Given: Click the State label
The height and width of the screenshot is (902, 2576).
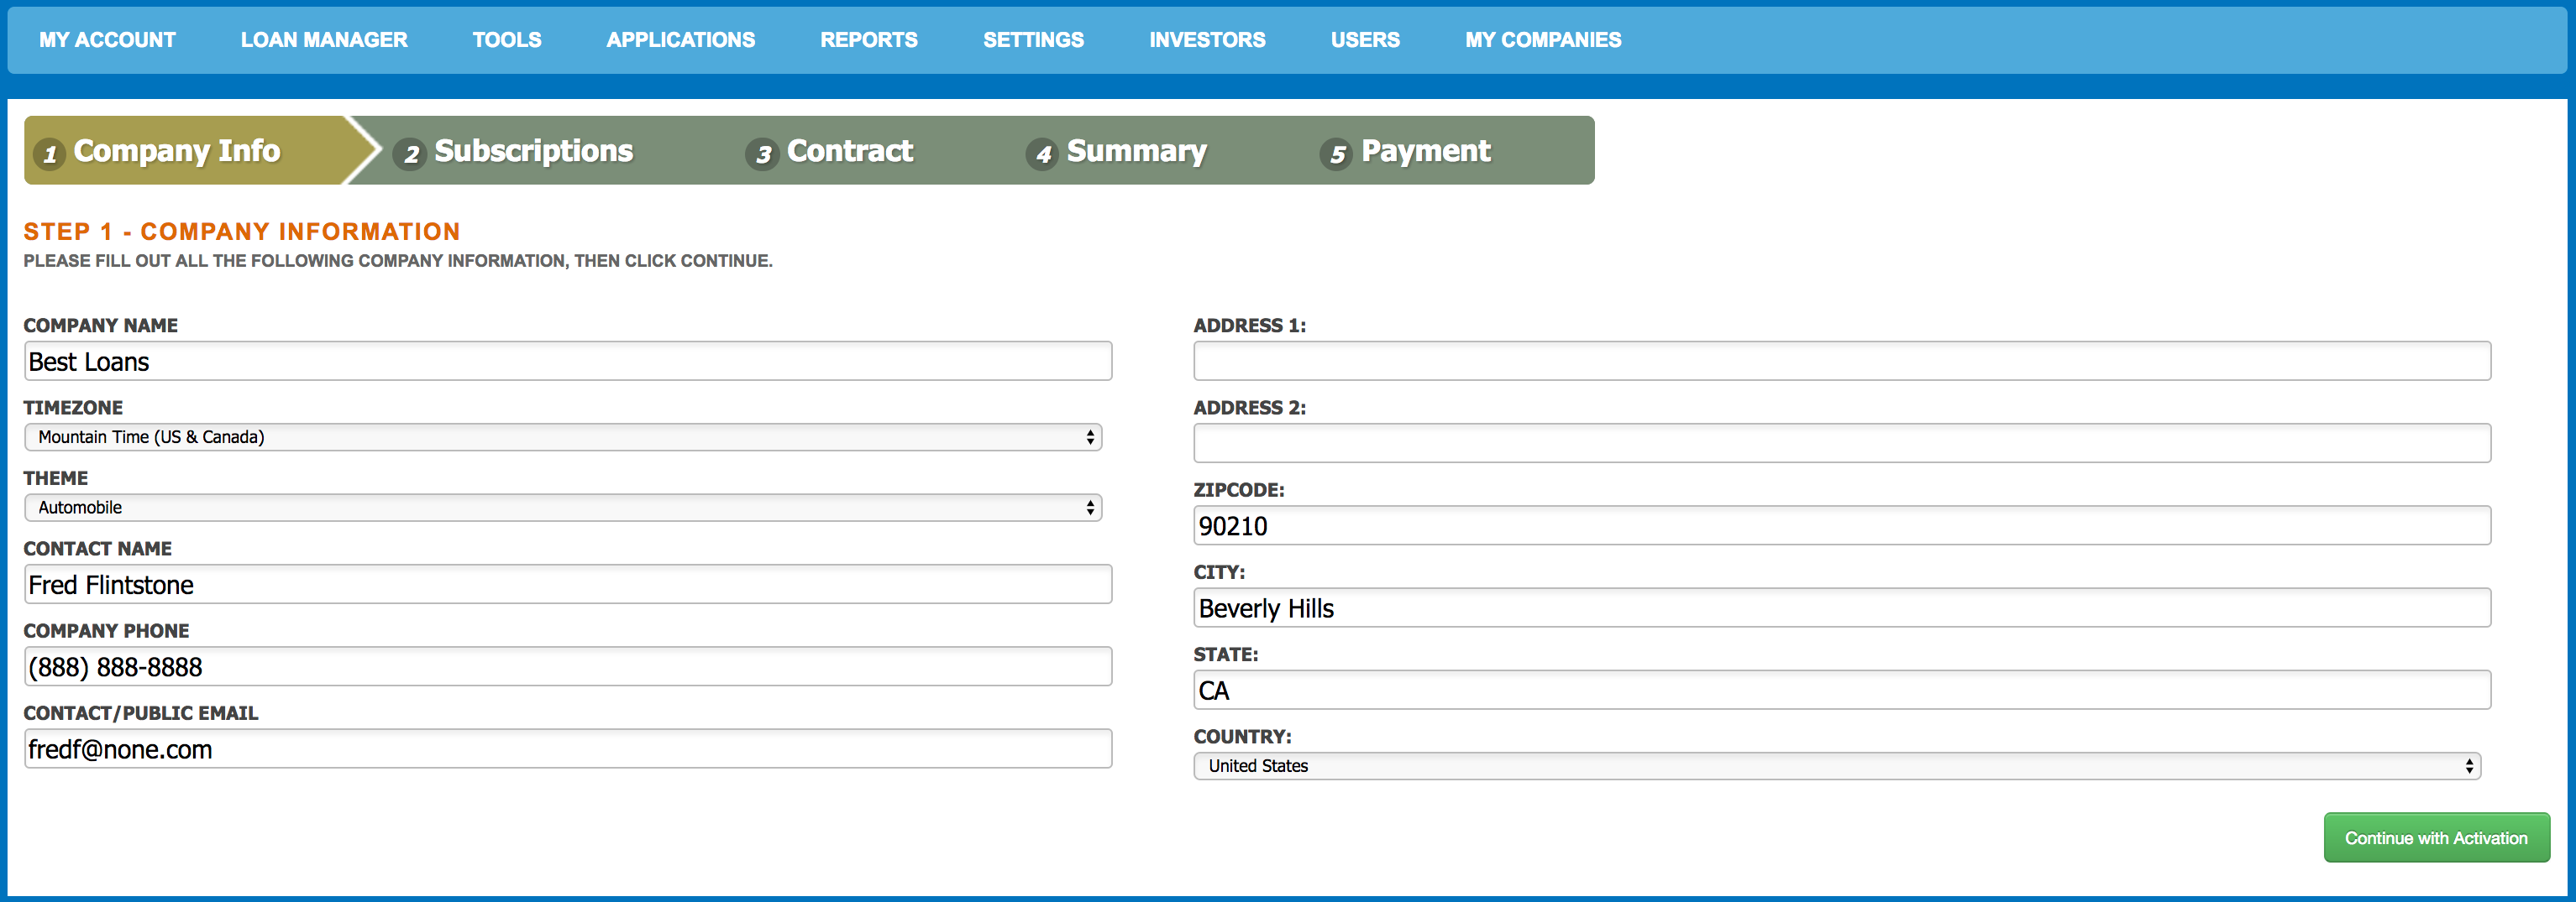Looking at the screenshot, I should (x=1226, y=654).
